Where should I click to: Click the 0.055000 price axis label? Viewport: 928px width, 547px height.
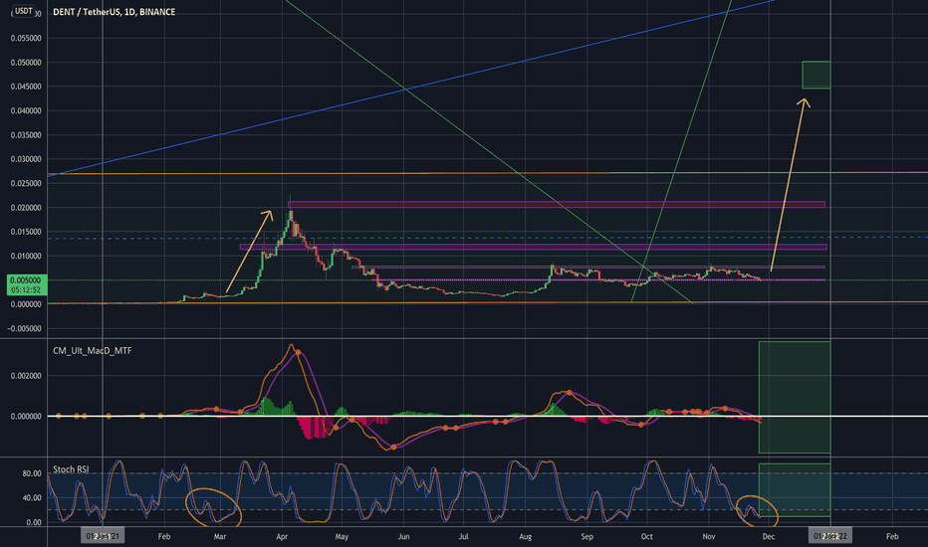tap(26, 38)
